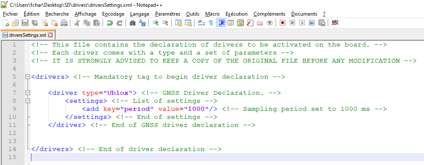The image size is (424, 165).
Task: Open the Édition menu
Action: pyautogui.click(x=32, y=14)
